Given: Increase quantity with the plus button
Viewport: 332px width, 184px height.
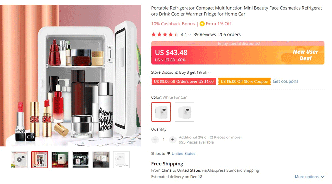Looking at the screenshot, I should point(173,140).
